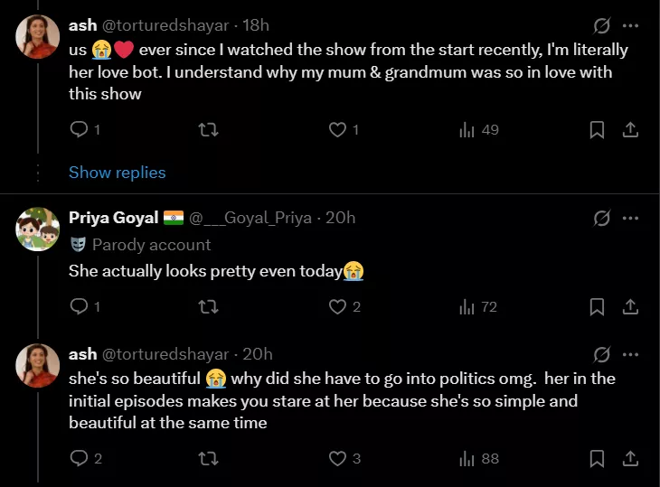This screenshot has width=660, height=487.
Task: Open more options on Priya Goyal's tweet
Action: tap(630, 218)
